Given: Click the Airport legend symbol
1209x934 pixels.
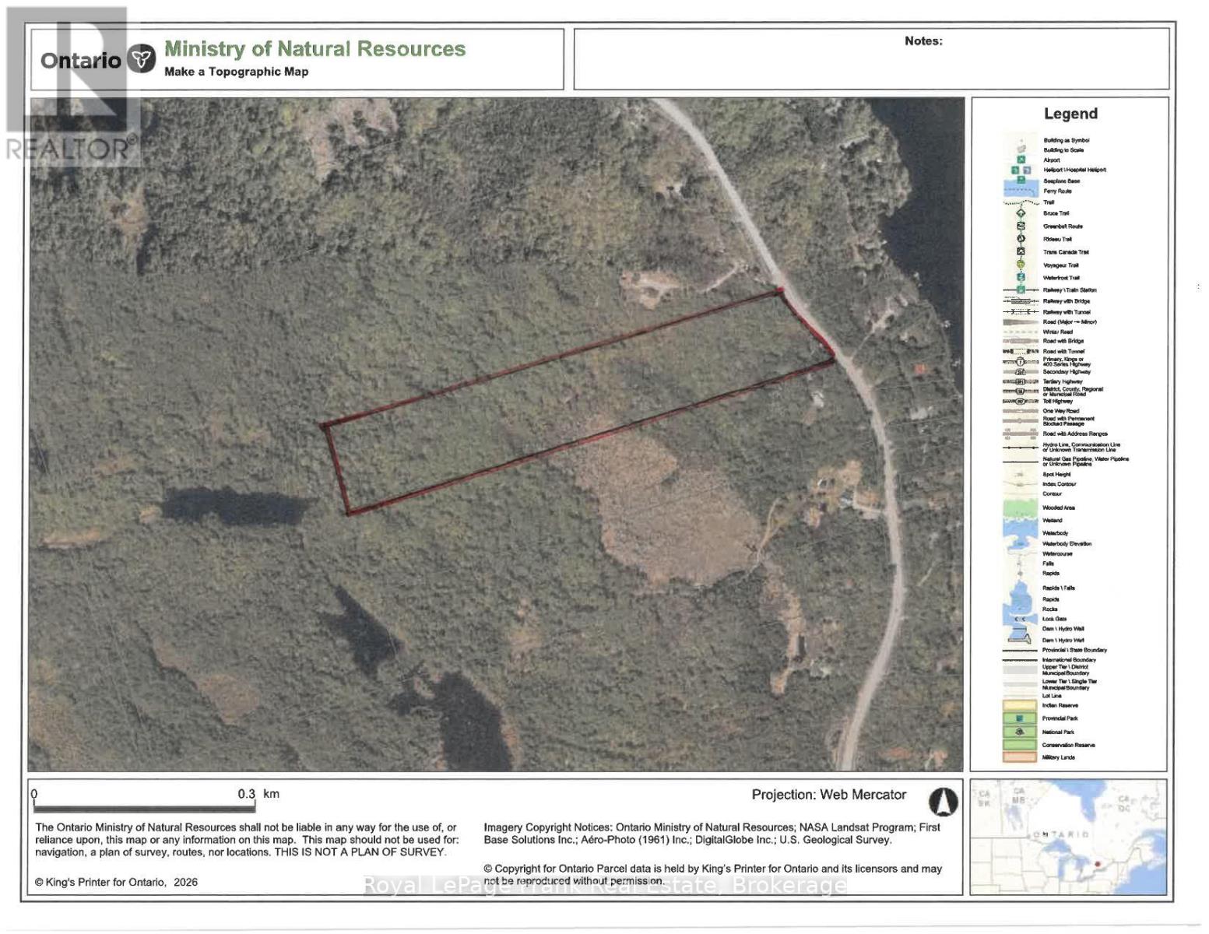Looking at the screenshot, I should click(1021, 160).
